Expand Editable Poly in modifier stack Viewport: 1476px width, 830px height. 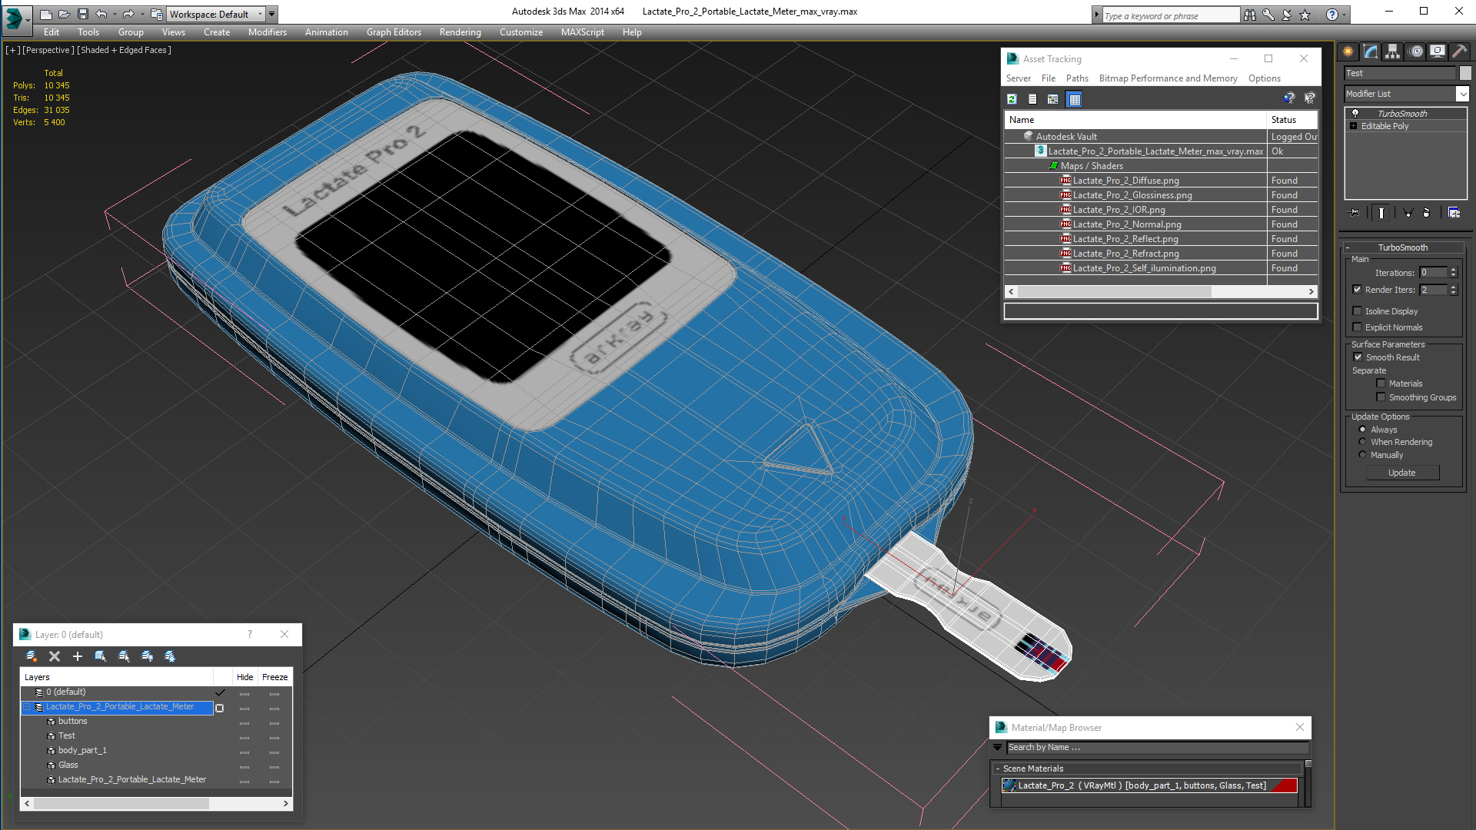coord(1354,126)
